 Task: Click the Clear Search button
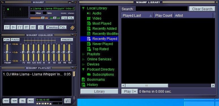click(x=202, y=9)
